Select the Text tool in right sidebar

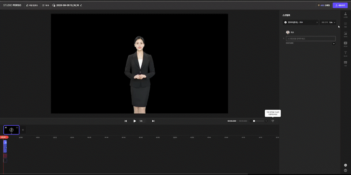346,53
